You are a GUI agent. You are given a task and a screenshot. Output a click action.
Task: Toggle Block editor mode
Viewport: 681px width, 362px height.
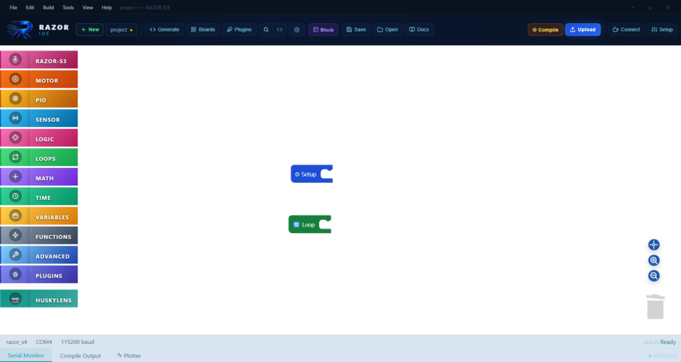(x=323, y=29)
